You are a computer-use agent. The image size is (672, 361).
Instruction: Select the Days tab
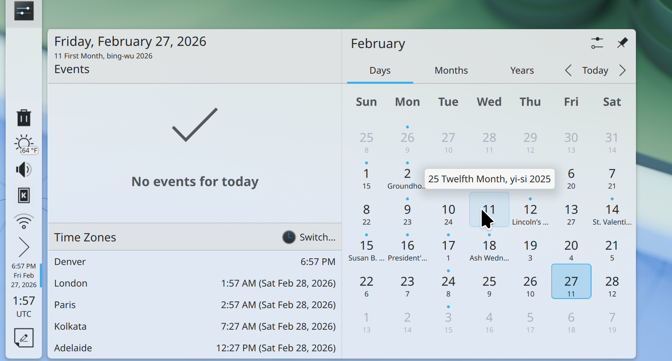pyautogui.click(x=380, y=71)
